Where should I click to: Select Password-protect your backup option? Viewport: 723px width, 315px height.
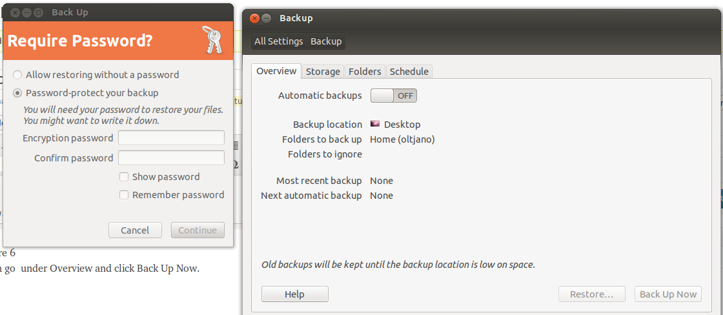pyautogui.click(x=17, y=93)
